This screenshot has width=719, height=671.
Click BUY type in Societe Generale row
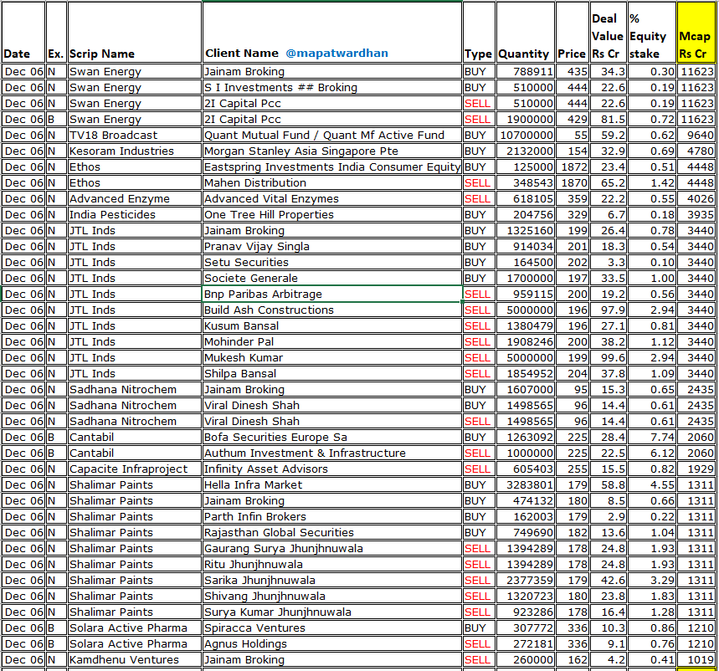click(479, 279)
